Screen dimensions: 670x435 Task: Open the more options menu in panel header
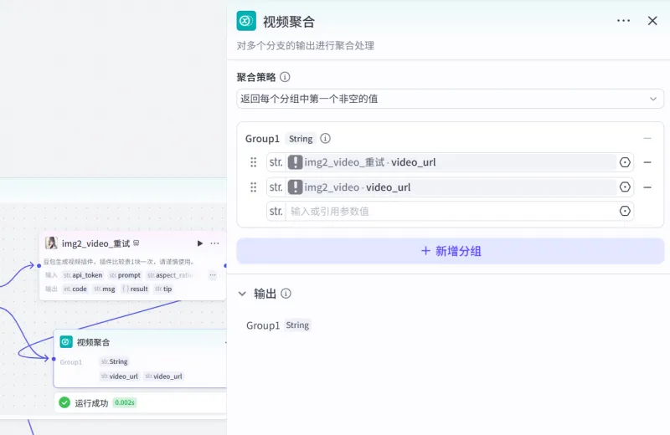coord(623,20)
